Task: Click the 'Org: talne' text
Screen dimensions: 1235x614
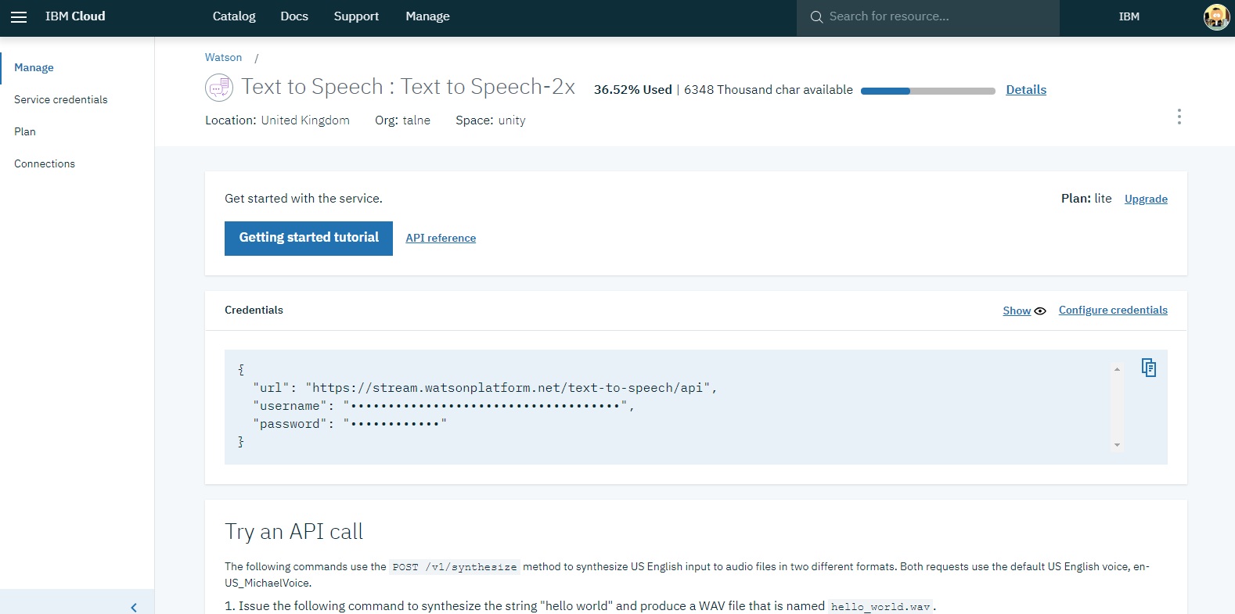Action: [x=402, y=120]
